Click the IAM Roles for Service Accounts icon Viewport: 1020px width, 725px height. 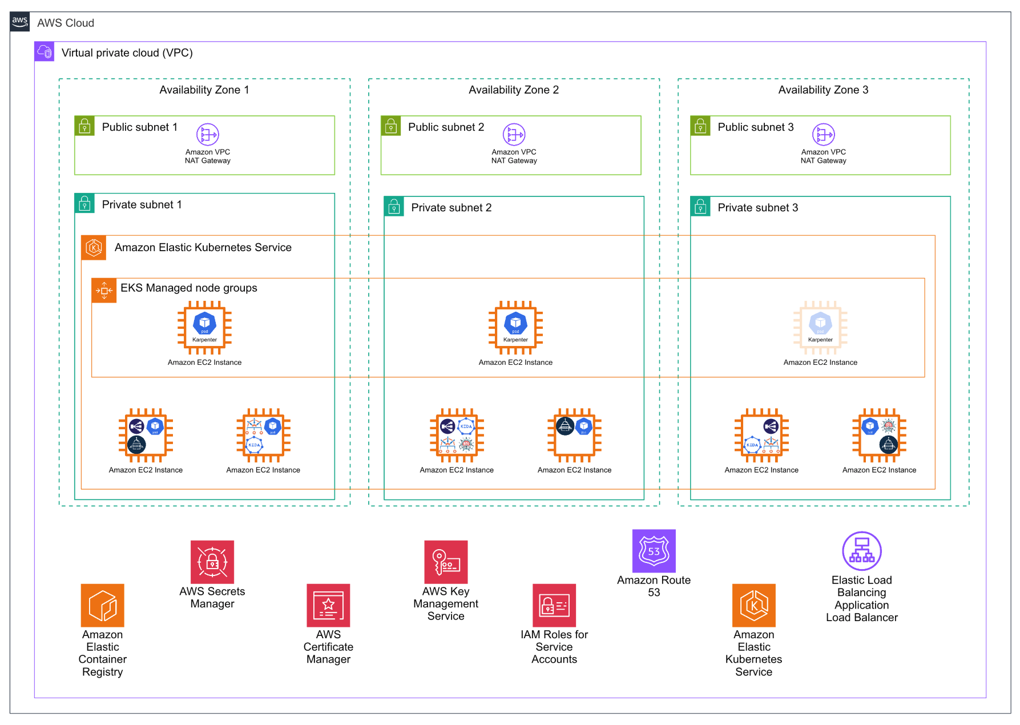(554, 605)
